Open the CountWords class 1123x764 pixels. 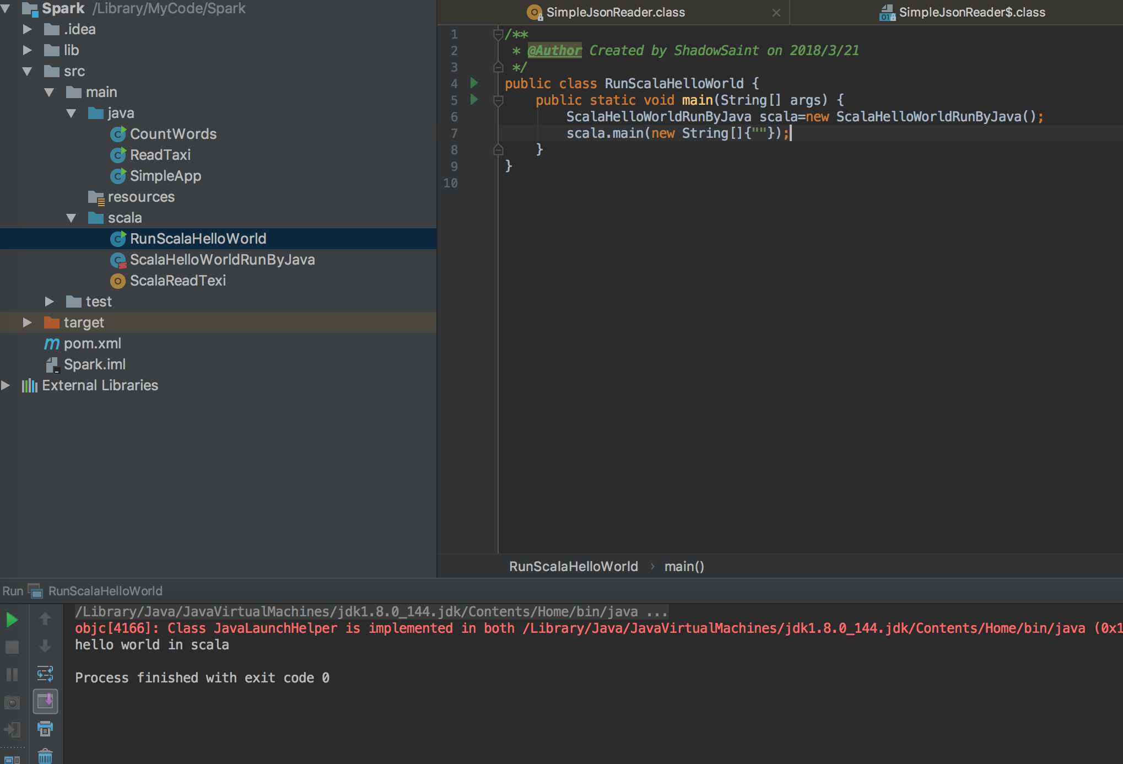coord(173,134)
